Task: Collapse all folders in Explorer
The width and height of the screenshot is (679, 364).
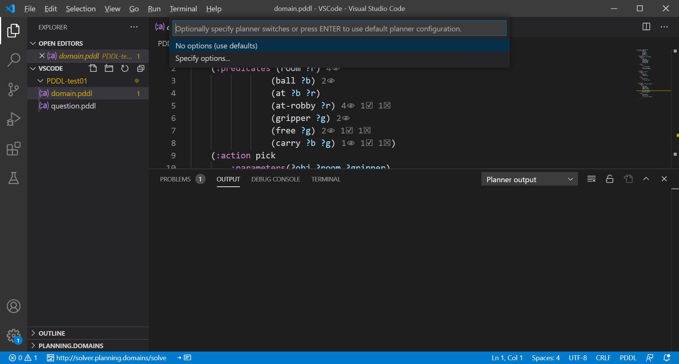Action: click(141, 68)
